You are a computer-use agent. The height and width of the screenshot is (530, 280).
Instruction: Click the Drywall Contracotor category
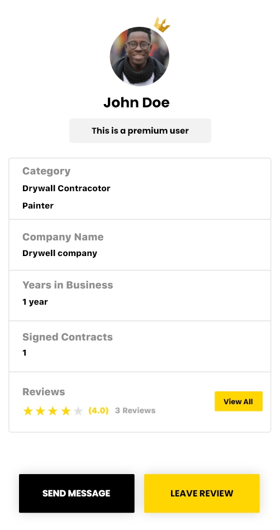[66, 188]
